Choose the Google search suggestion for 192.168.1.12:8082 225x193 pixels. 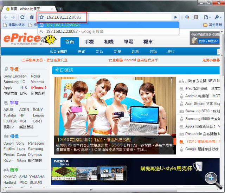(x=109, y=31)
